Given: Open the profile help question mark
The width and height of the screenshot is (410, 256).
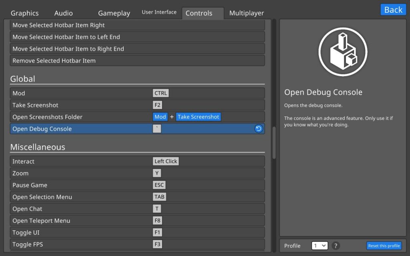Looking at the screenshot, I should (336, 246).
